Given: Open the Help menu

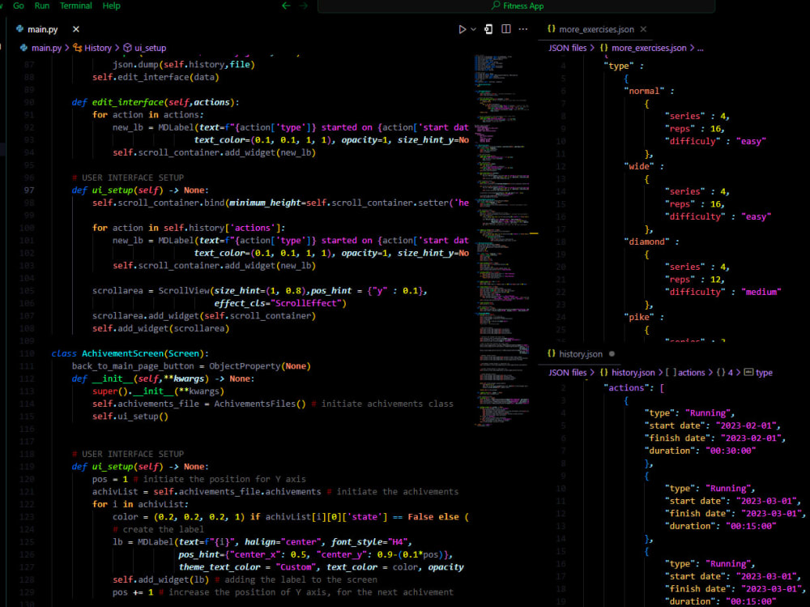Looking at the screenshot, I should 111,6.
